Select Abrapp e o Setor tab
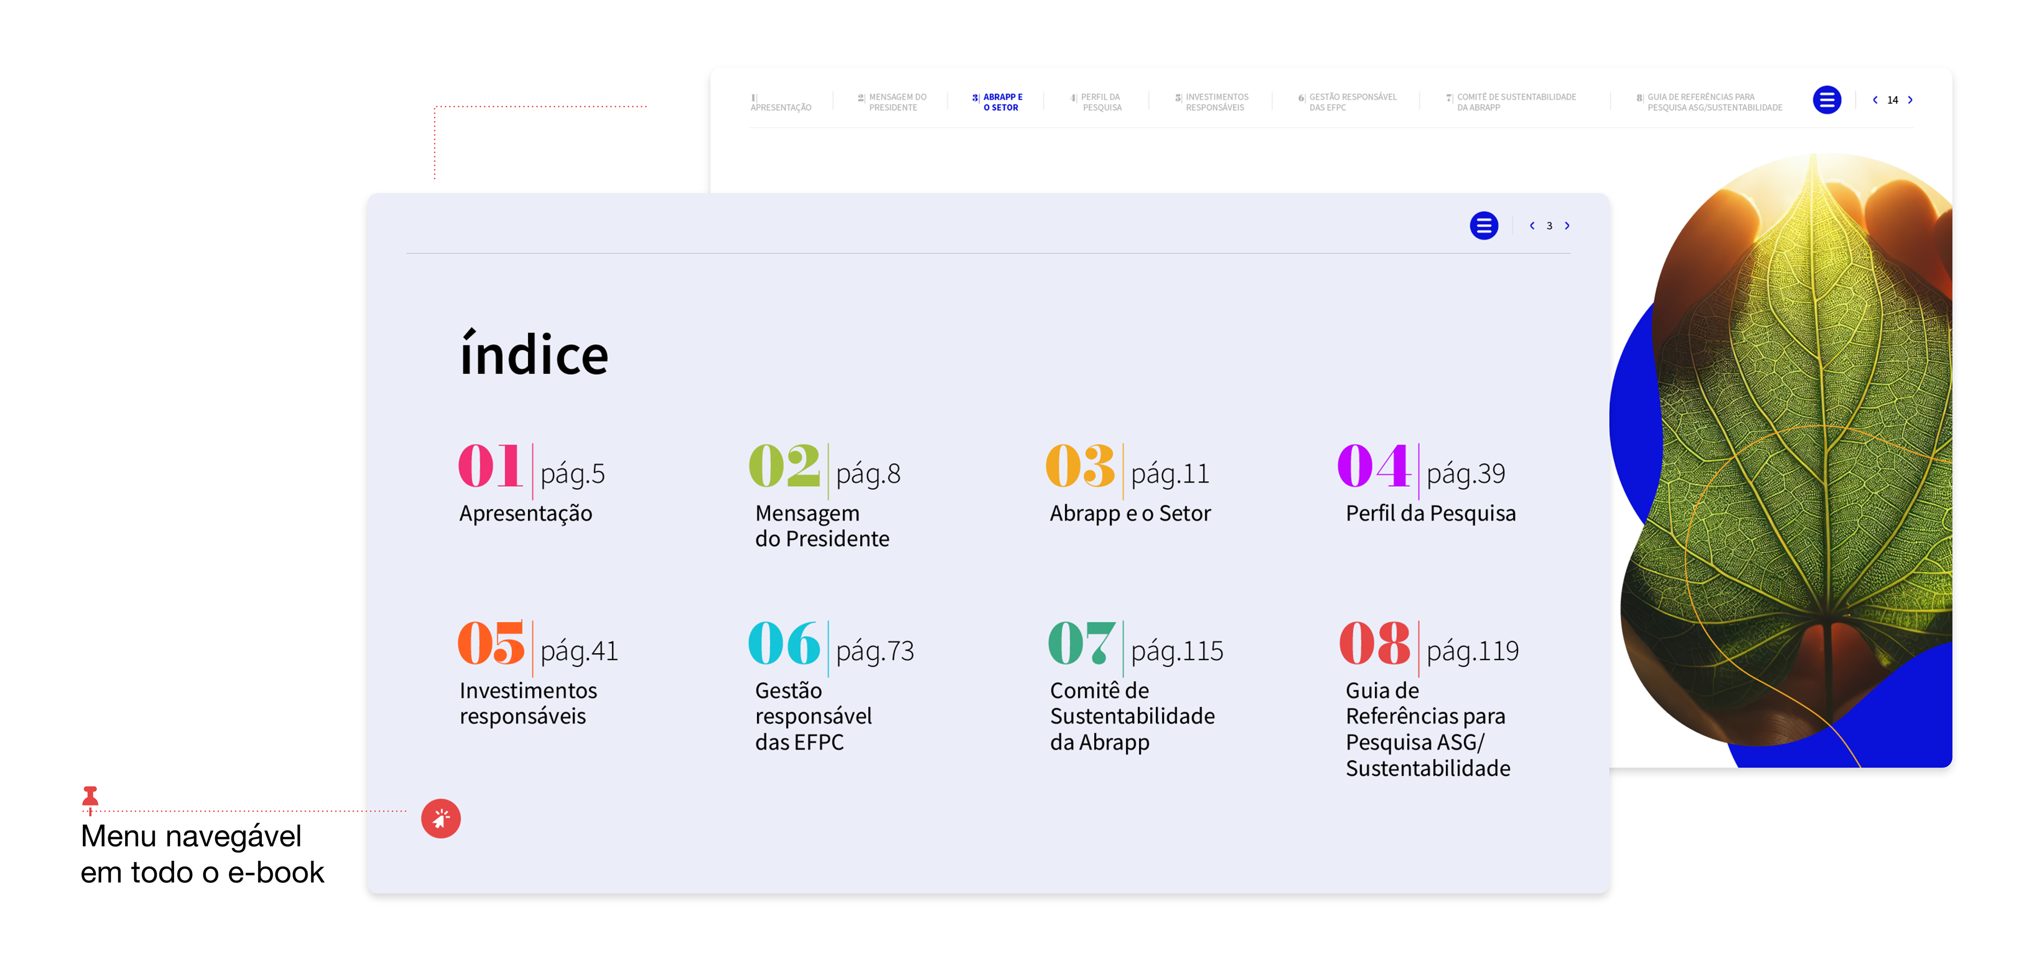This screenshot has height=961, width=2026. [x=1000, y=102]
